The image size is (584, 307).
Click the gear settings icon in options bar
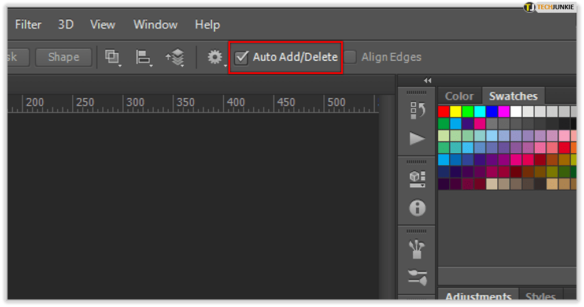215,57
